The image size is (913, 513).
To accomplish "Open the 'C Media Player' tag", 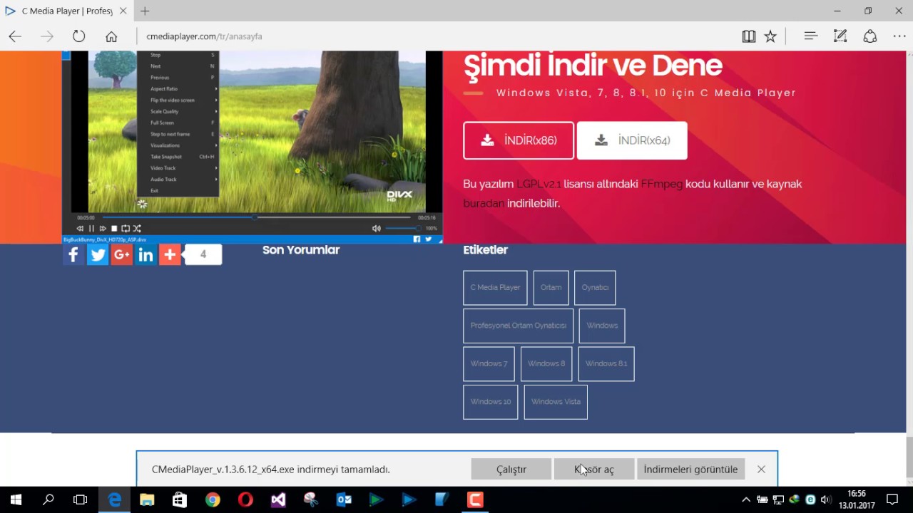I will [x=495, y=287].
